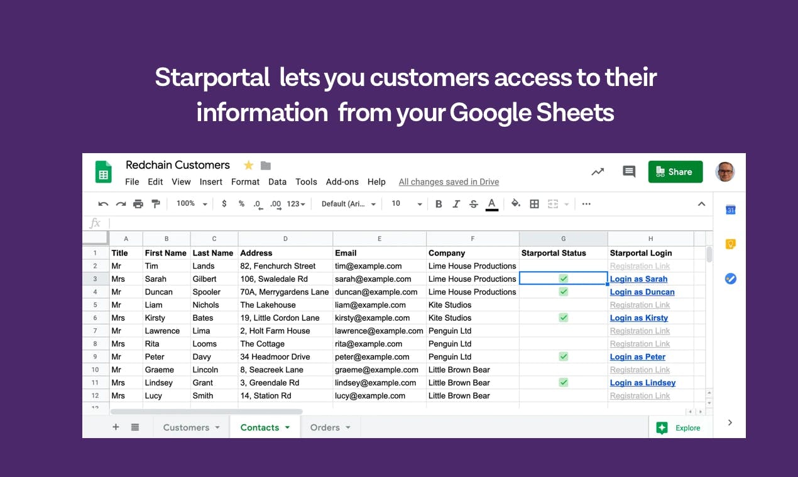Image resolution: width=798 pixels, height=477 pixels.
Task: Open the Format menu
Action: 245,181
